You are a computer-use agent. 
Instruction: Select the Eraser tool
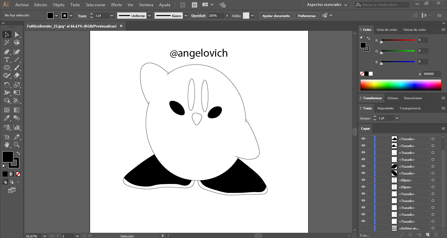(x=17, y=75)
